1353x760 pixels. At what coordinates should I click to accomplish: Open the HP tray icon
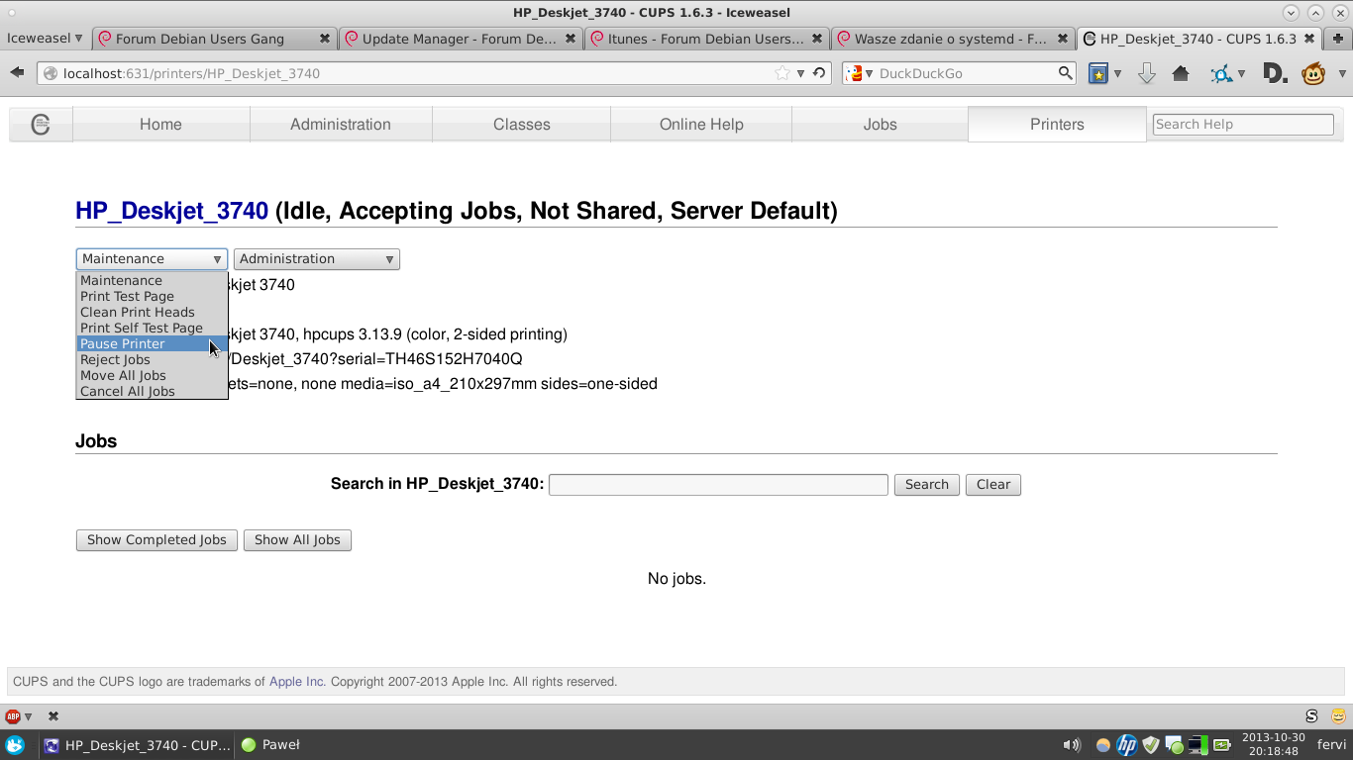coord(1126,745)
